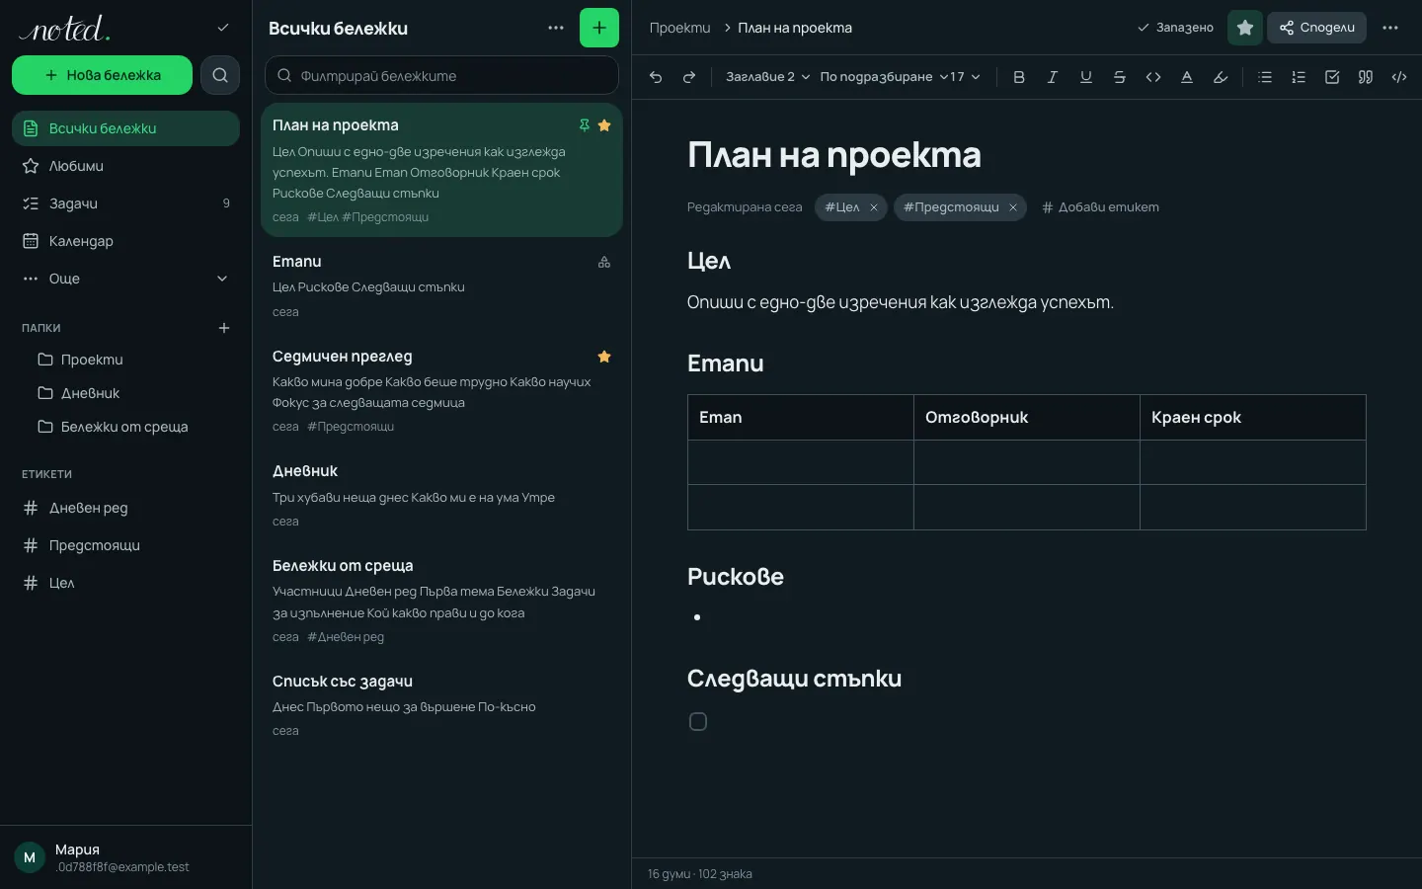Open the Мария account menu
The image size is (1422, 889).
125,857
